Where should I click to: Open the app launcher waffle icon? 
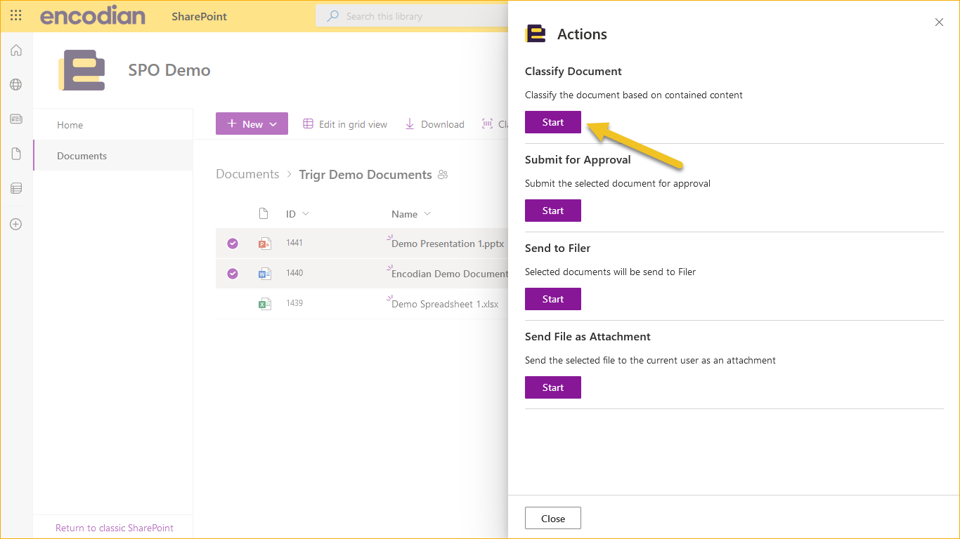tap(15, 15)
